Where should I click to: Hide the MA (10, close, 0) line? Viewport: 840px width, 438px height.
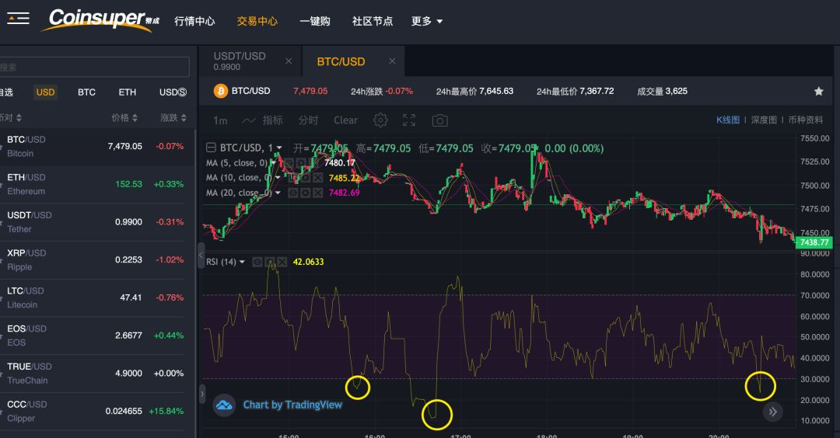293,178
